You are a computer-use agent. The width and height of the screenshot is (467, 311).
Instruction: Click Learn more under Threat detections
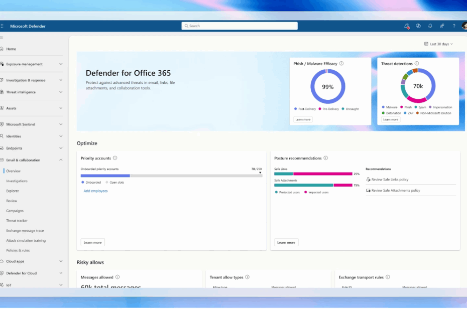(x=391, y=119)
